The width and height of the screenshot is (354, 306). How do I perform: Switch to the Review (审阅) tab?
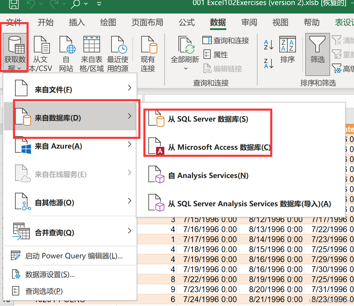249,22
